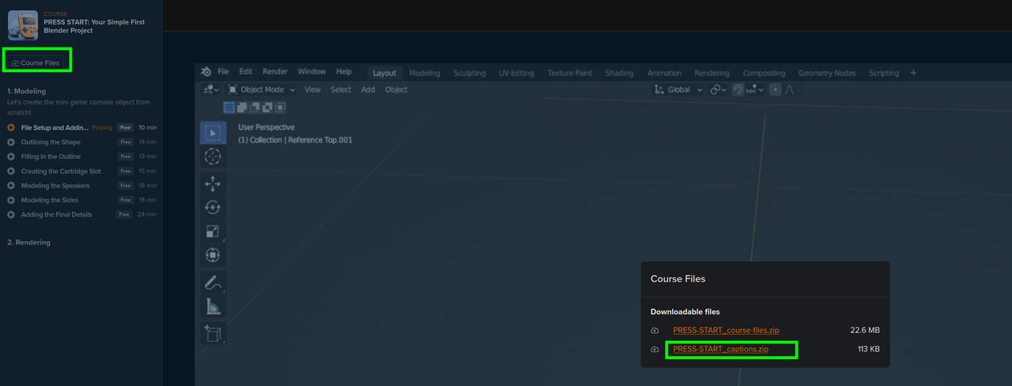This screenshot has height=386, width=1012.
Task: Open the Render menu
Action: point(275,72)
